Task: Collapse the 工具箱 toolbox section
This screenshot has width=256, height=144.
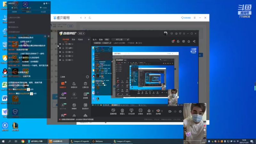Action: click(x=87, y=77)
